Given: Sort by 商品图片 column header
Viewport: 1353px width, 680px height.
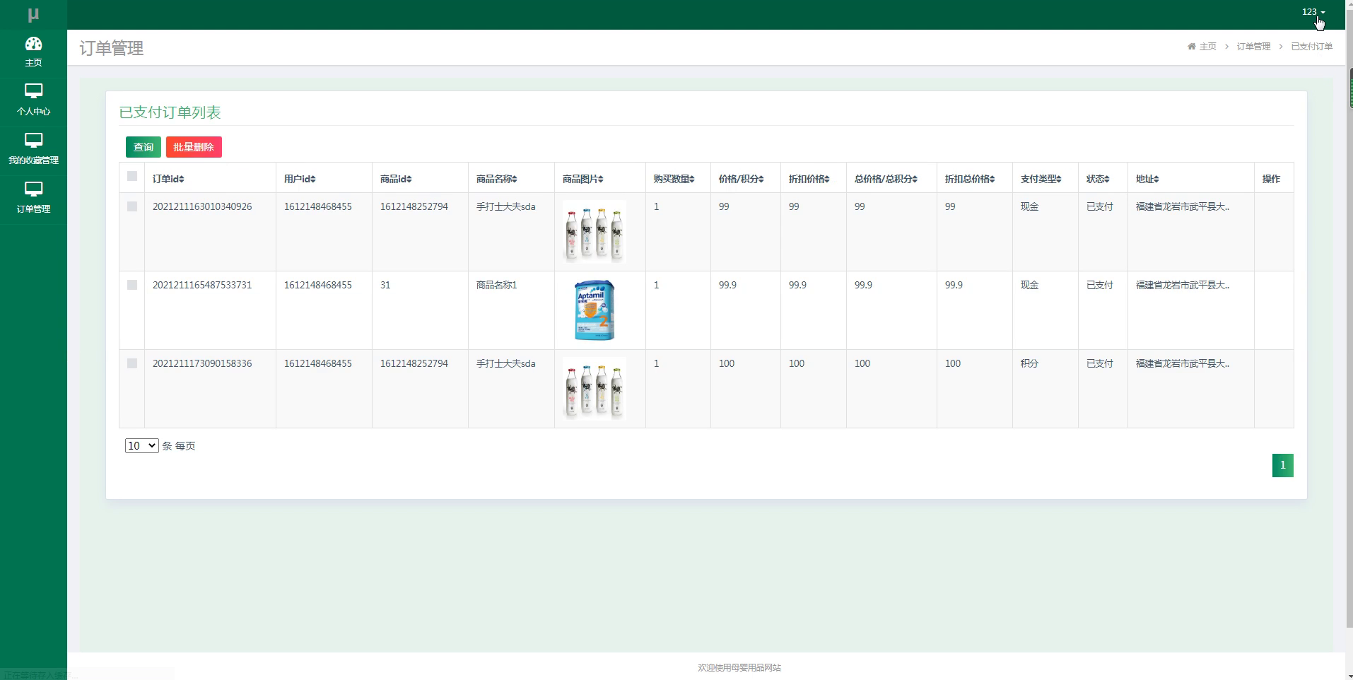Looking at the screenshot, I should click(583, 179).
